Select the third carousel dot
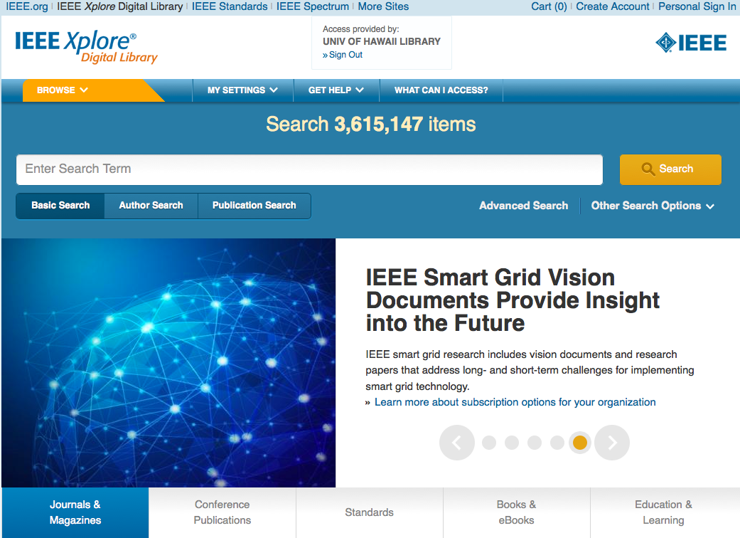 point(535,443)
